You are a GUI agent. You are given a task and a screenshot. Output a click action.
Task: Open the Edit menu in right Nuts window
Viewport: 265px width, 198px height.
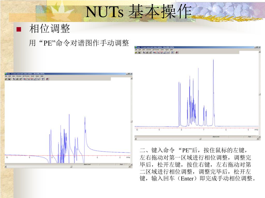coord(140,50)
